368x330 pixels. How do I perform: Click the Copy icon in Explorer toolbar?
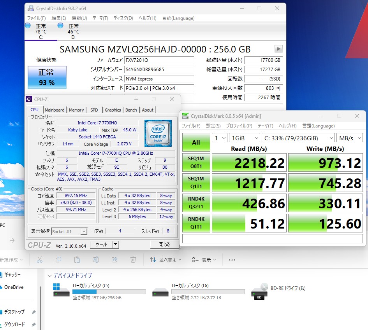pyautogui.click(x=58, y=260)
